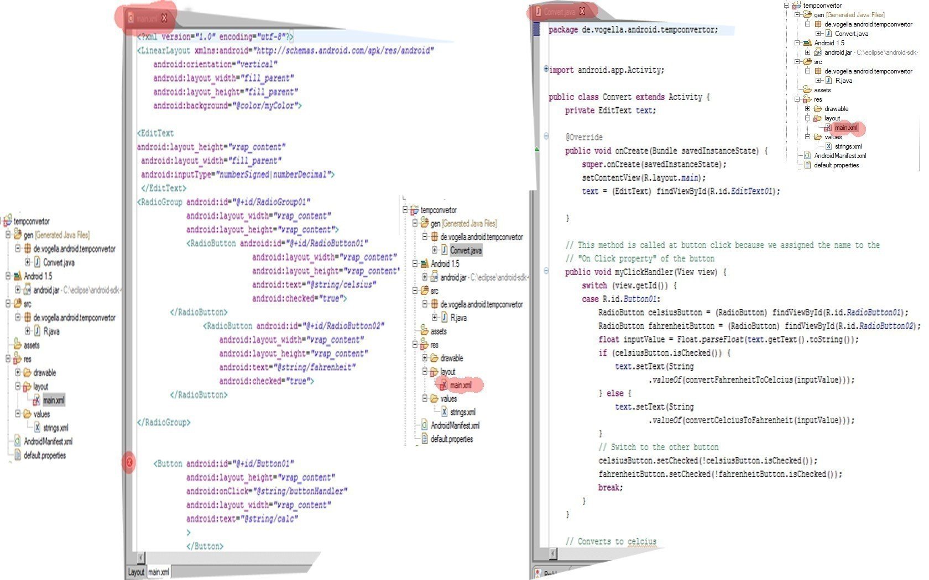
Task: Click assets folder icon in middle tree
Action: tap(424, 331)
